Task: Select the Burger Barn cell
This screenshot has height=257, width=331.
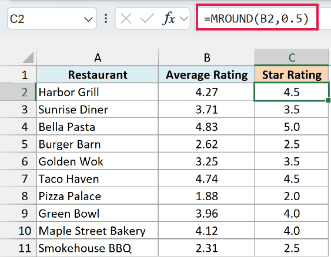Action: (x=98, y=144)
